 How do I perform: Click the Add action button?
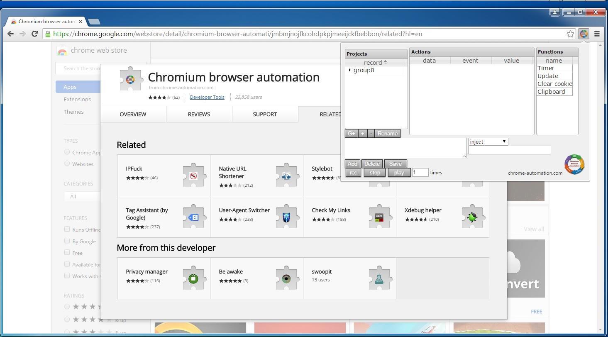(352, 164)
